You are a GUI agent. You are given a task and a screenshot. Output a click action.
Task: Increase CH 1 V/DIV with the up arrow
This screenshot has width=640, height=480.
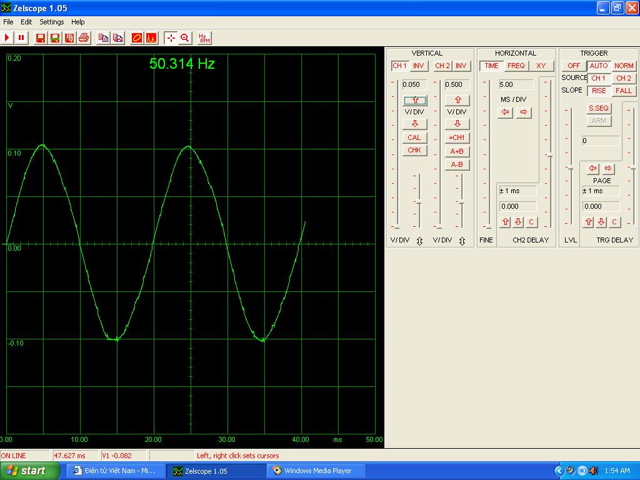click(x=414, y=100)
